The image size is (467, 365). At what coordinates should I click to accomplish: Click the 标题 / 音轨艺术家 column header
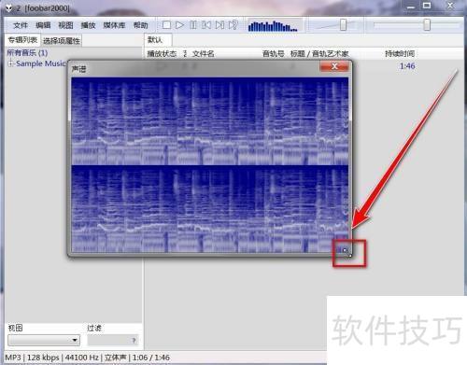[319, 54]
